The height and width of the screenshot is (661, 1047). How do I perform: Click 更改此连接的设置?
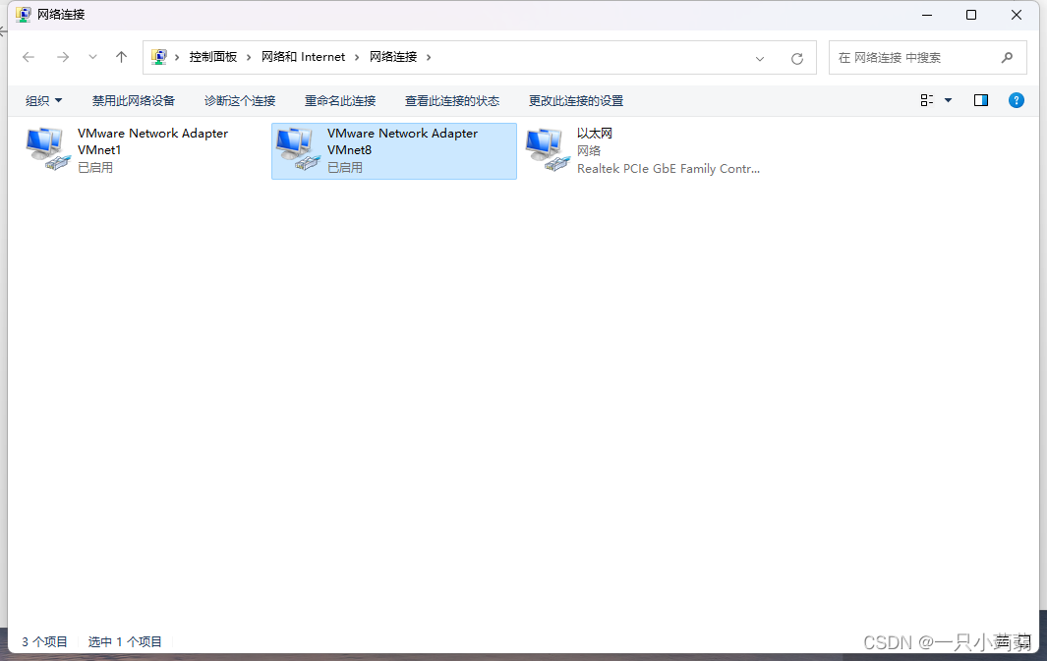click(x=576, y=101)
